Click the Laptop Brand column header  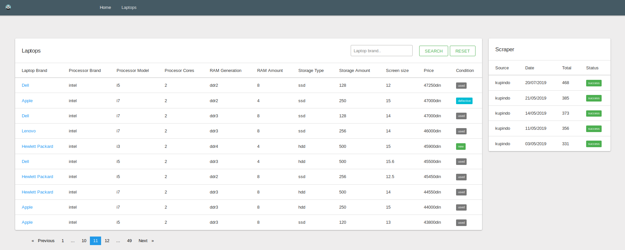point(34,71)
